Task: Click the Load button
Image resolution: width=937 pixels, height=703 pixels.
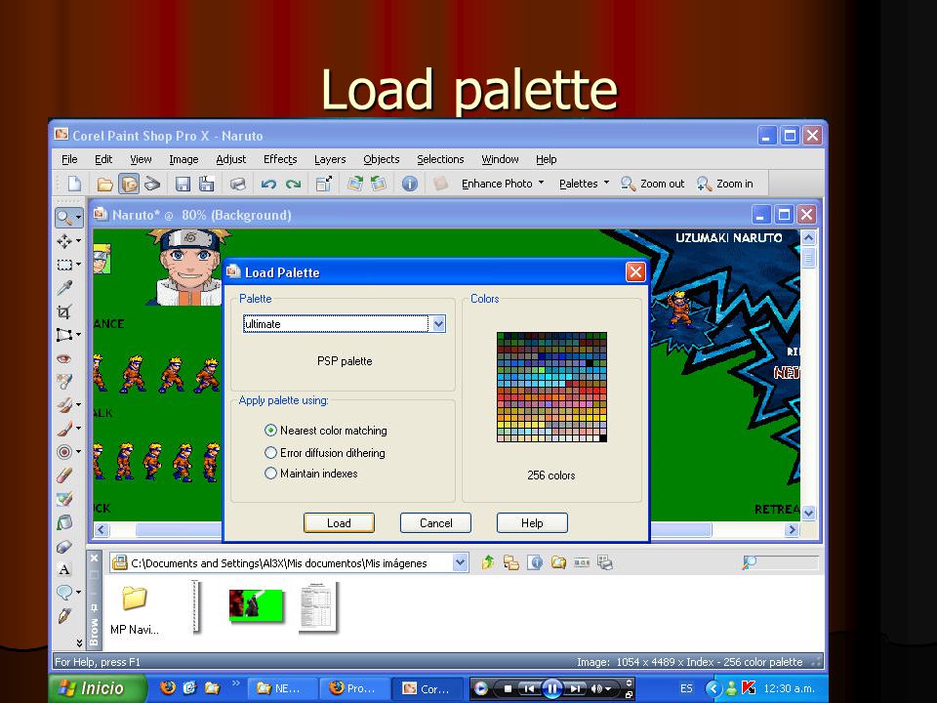Action: (x=339, y=523)
